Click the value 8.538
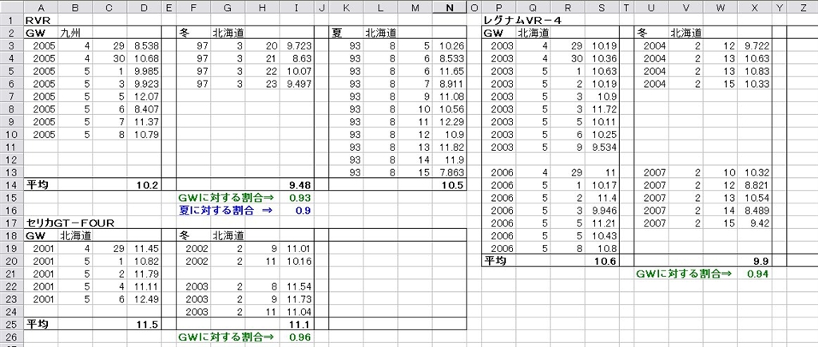818x347 pixels. point(147,45)
